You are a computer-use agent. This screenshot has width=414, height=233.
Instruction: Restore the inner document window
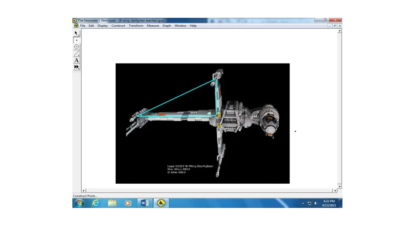click(334, 25)
